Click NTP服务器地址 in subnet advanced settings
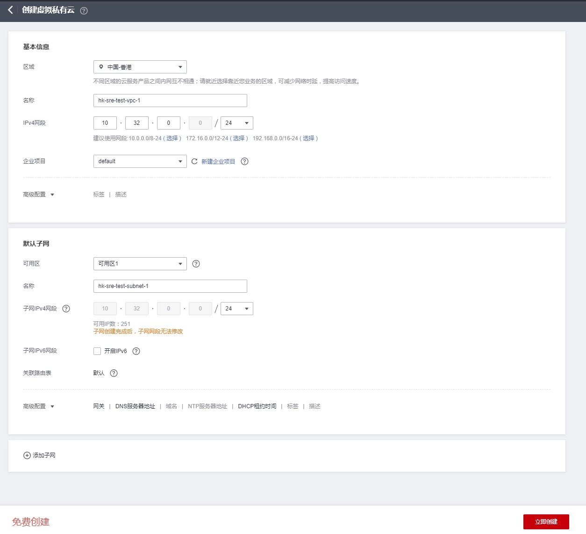 pyautogui.click(x=207, y=406)
